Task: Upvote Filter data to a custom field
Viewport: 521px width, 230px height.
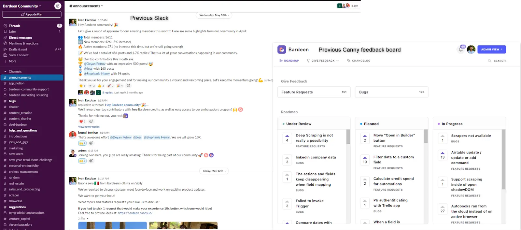Action: click(x=365, y=160)
